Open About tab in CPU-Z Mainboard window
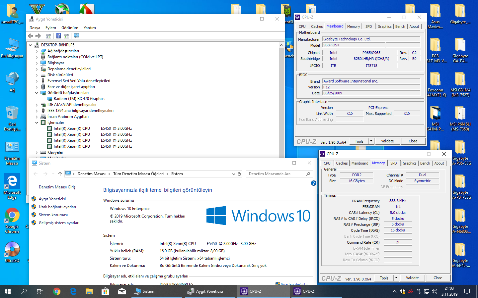The height and width of the screenshot is (298, 478). click(x=414, y=26)
